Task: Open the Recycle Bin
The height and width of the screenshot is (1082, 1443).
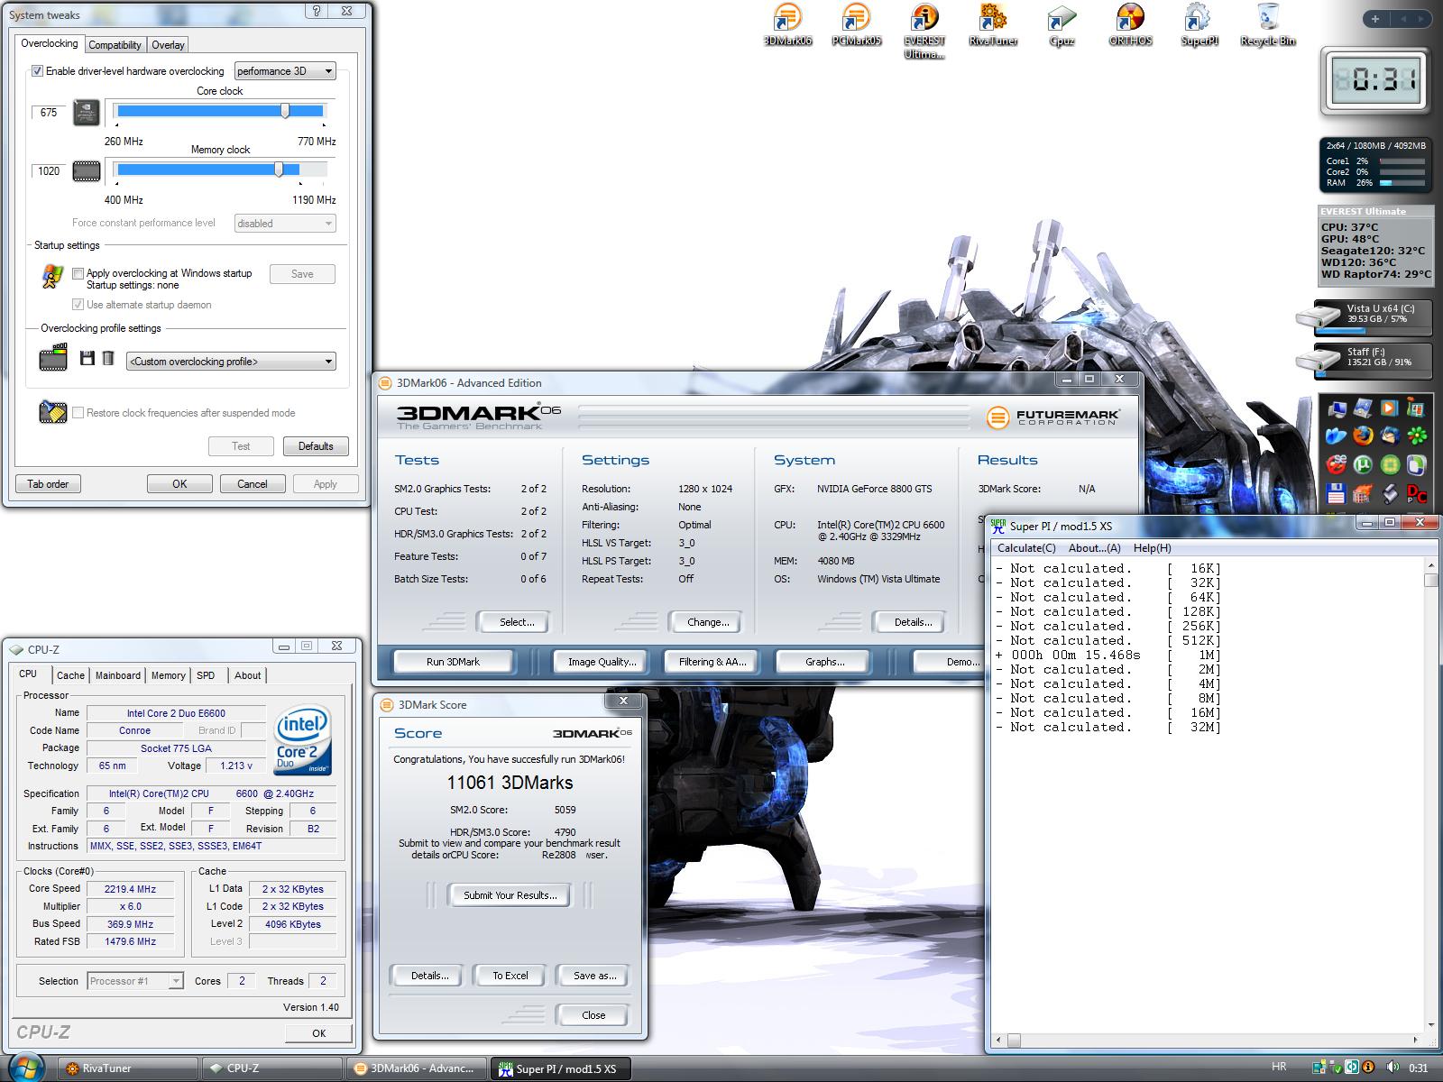Action: tap(1267, 25)
